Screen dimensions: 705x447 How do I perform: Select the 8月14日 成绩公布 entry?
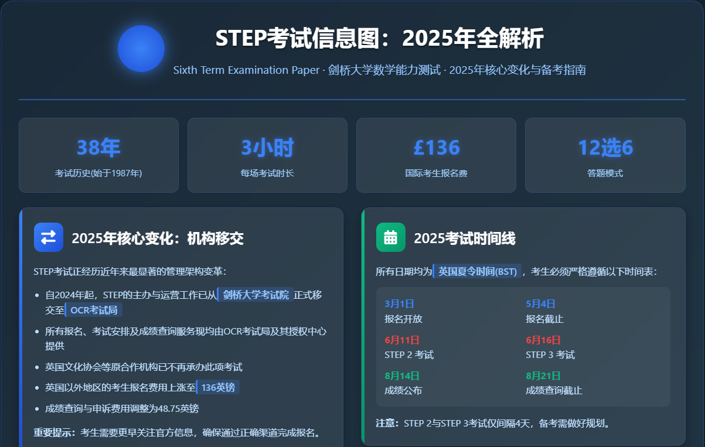[x=403, y=383]
